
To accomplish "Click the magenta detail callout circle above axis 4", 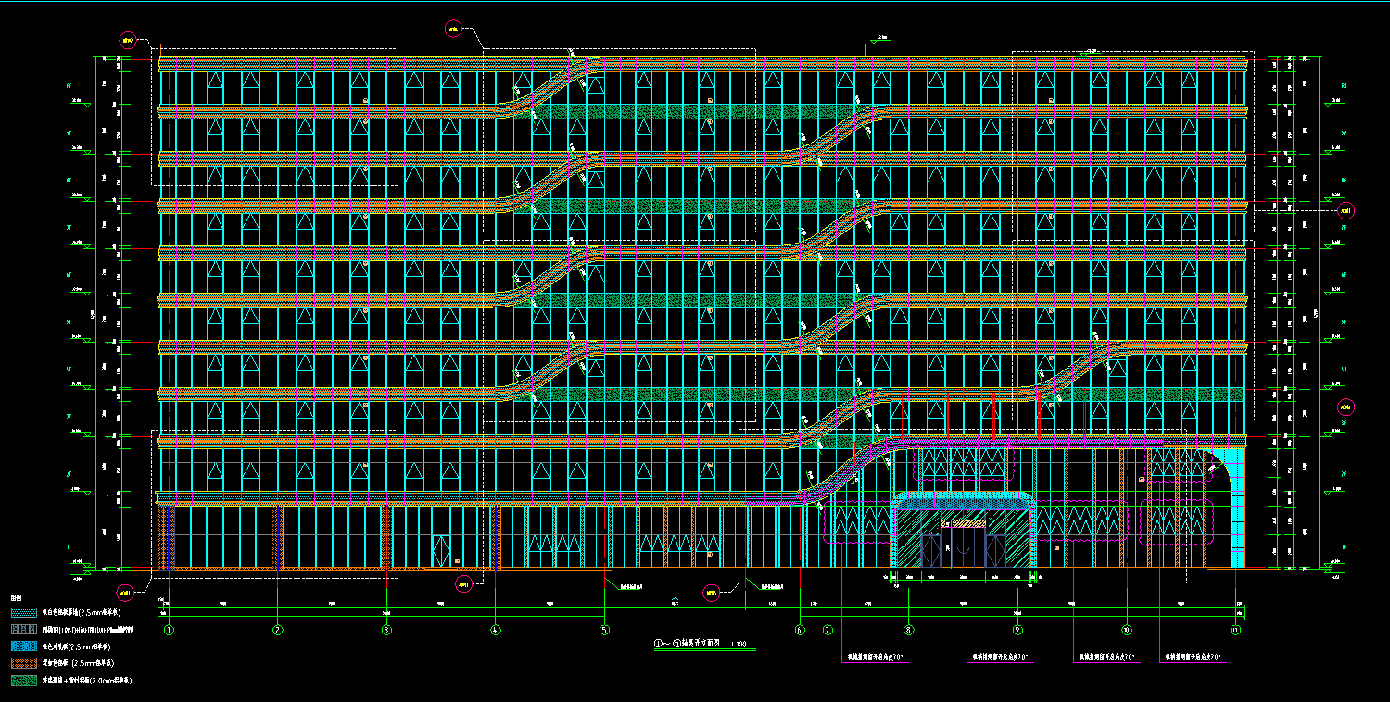I will (x=453, y=29).
